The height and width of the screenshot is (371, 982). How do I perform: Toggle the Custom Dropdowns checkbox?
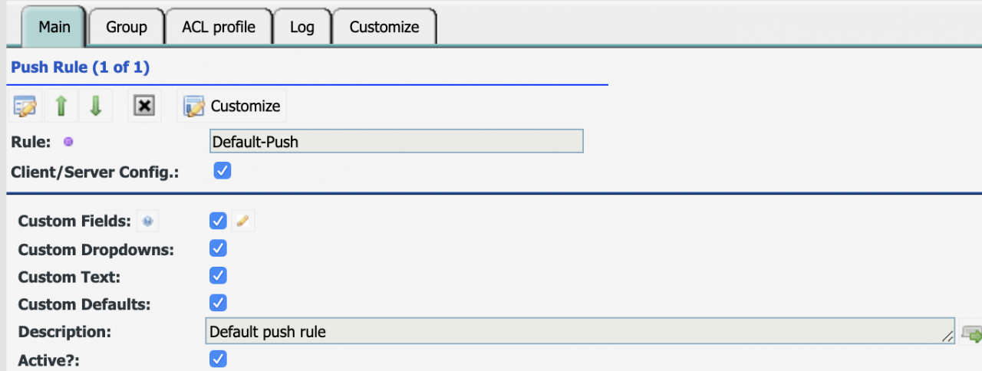tap(218, 248)
